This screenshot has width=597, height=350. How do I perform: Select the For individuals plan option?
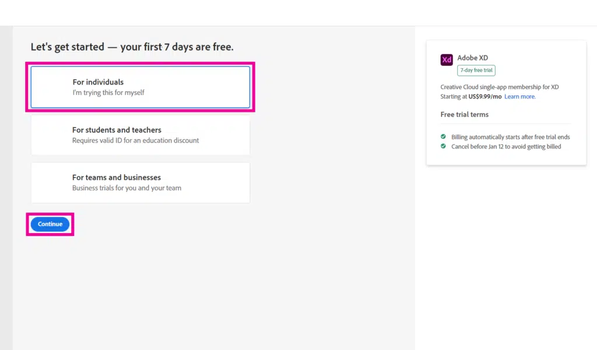tap(140, 87)
